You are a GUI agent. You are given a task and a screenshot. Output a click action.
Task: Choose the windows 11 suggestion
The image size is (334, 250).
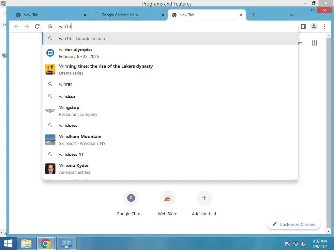pos(170,154)
